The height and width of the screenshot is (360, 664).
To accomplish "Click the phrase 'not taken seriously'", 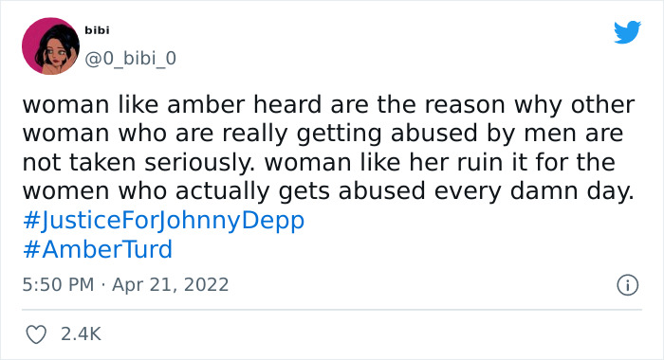I will [x=138, y=163].
